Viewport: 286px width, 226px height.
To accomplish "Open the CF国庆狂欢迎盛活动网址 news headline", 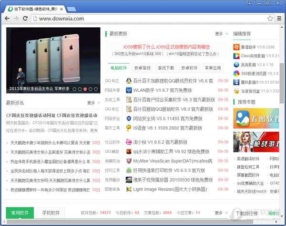I will [x=51, y=115].
